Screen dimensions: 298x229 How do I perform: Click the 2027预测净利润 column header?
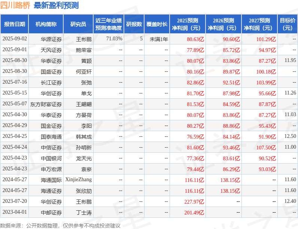click(259, 24)
